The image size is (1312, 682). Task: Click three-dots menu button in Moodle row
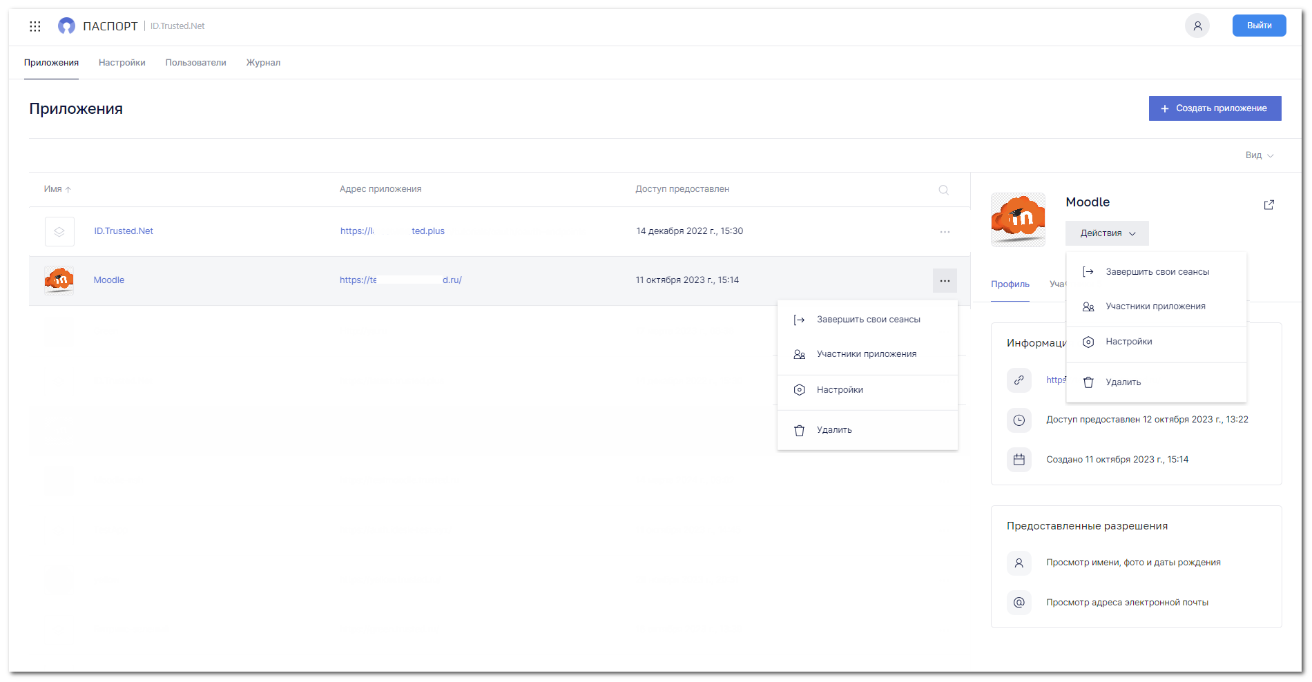point(945,281)
